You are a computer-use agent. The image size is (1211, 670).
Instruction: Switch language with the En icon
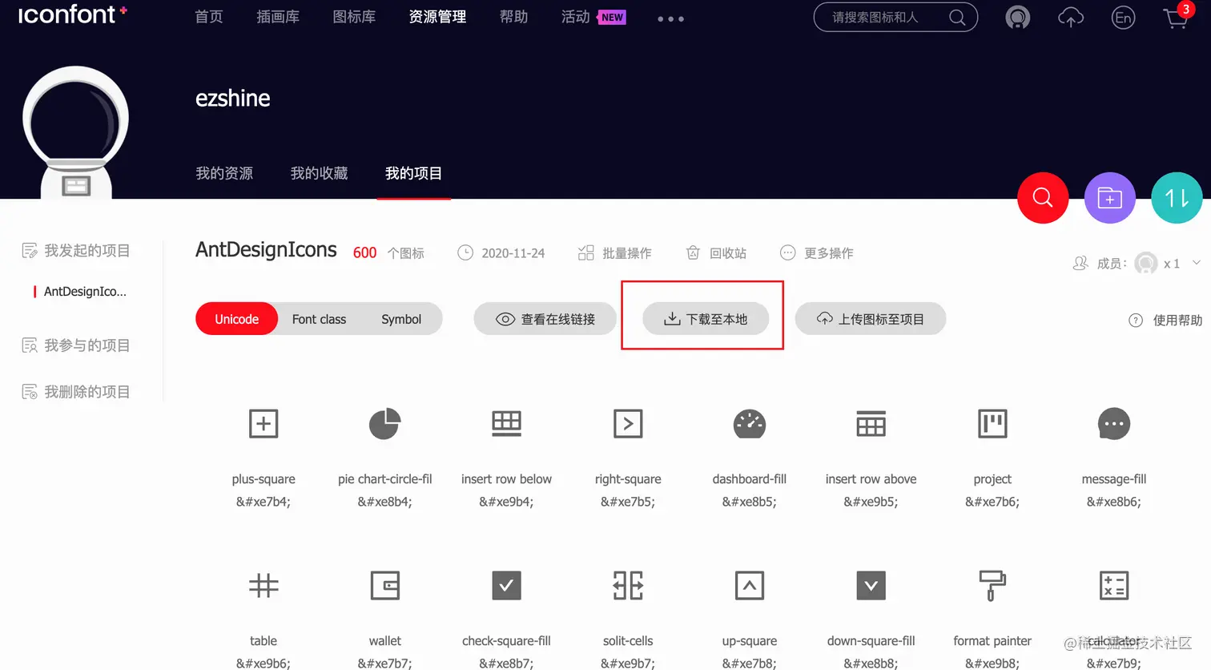[1123, 17]
